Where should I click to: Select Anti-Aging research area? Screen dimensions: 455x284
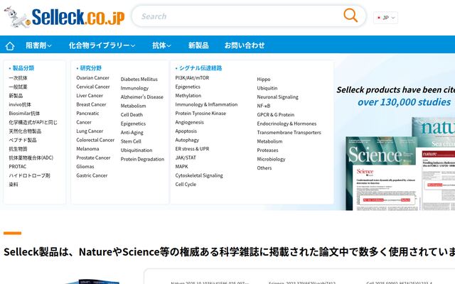(132, 133)
